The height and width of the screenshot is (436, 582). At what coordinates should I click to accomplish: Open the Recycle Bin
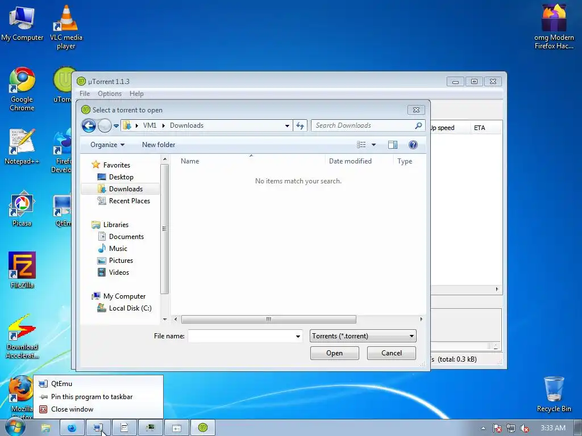pyautogui.click(x=554, y=394)
